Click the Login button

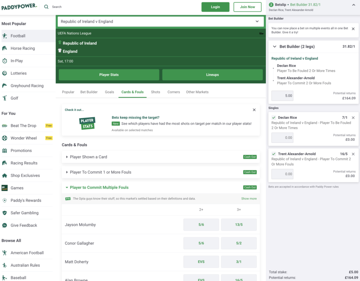pyautogui.click(x=215, y=7)
